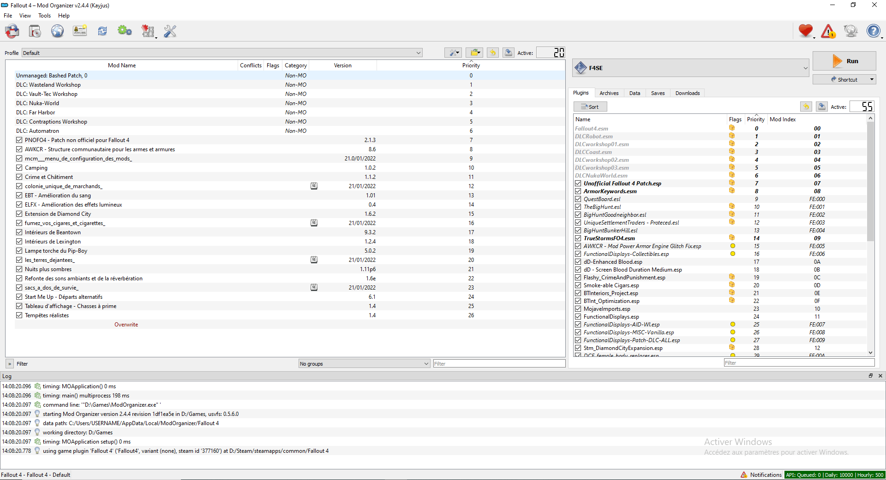Click the plugin list create backup icon
This screenshot has height=480, width=886.
822,107
